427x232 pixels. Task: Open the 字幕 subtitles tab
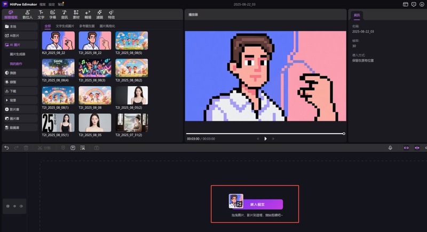[52, 15]
